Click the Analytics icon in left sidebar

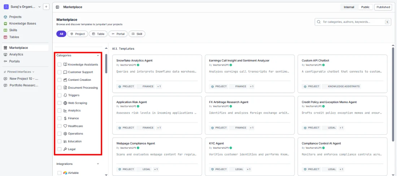[x=5, y=55]
